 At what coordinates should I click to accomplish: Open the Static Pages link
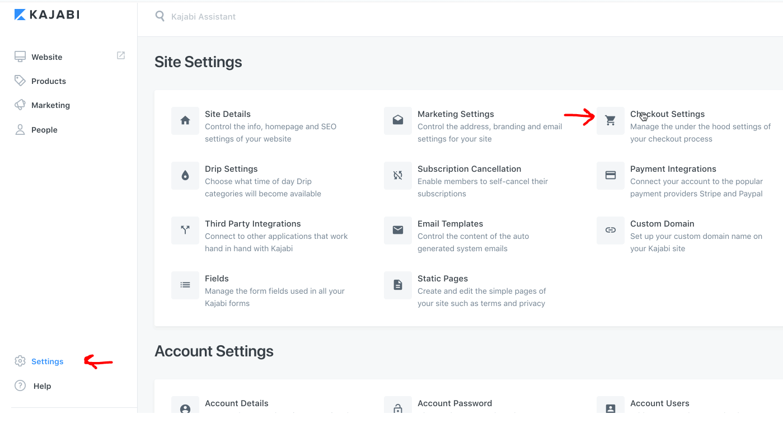443,279
